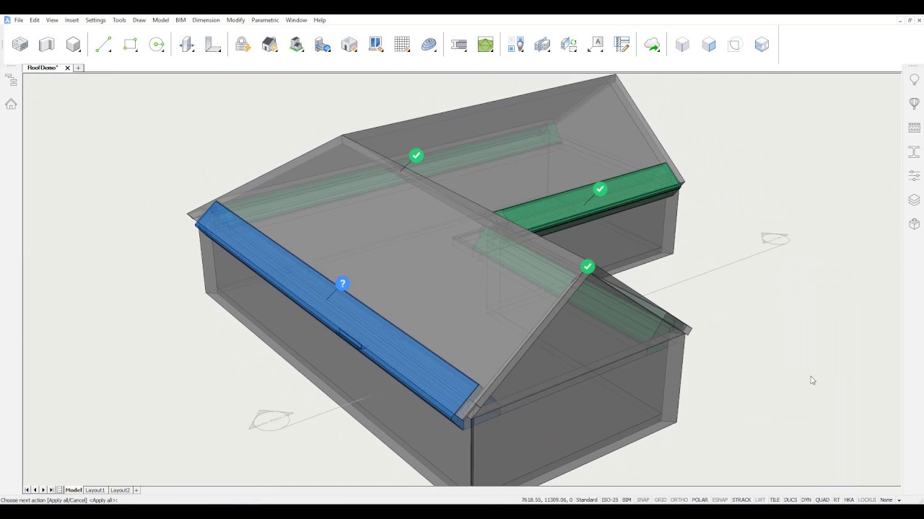
Task: Toggle DYN input in the status bar
Action: (x=806, y=500)
